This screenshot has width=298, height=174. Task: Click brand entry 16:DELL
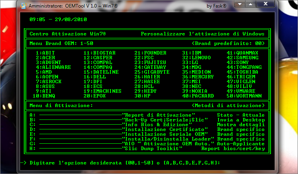(95, 77)
